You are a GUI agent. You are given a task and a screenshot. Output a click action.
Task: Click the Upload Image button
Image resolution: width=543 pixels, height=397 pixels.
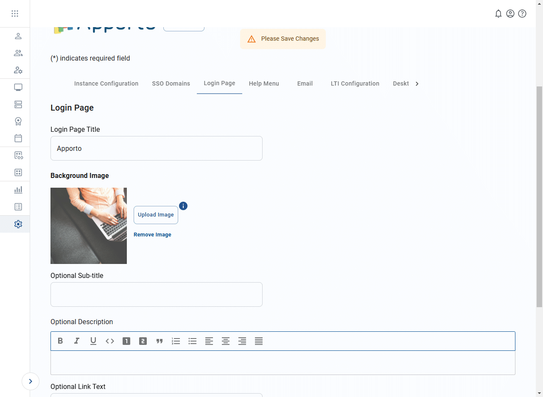(156, 215)
